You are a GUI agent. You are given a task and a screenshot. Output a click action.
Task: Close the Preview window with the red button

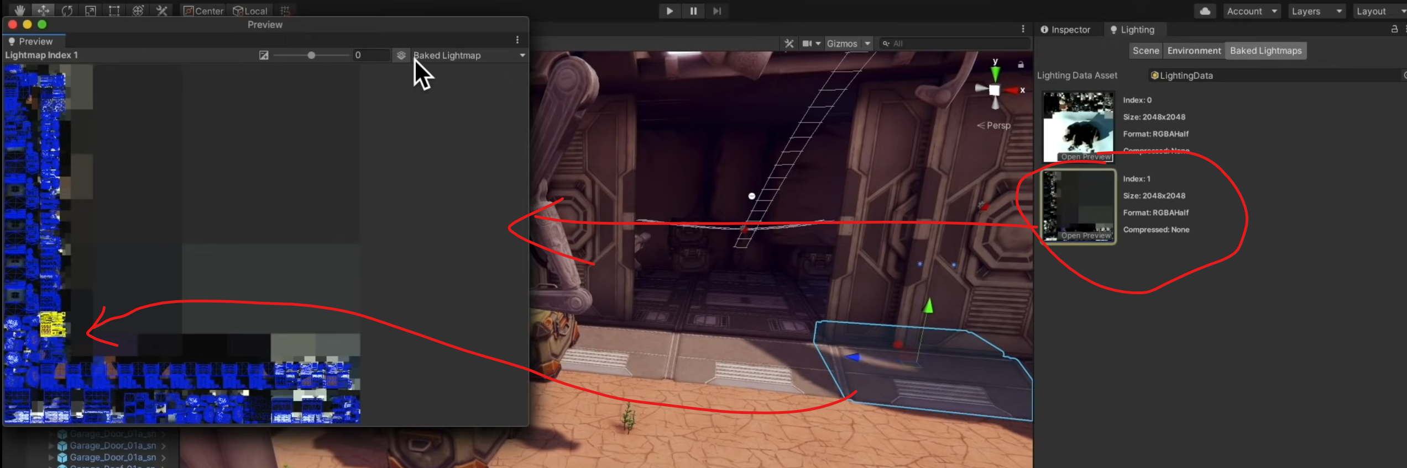tap(13, 24)
